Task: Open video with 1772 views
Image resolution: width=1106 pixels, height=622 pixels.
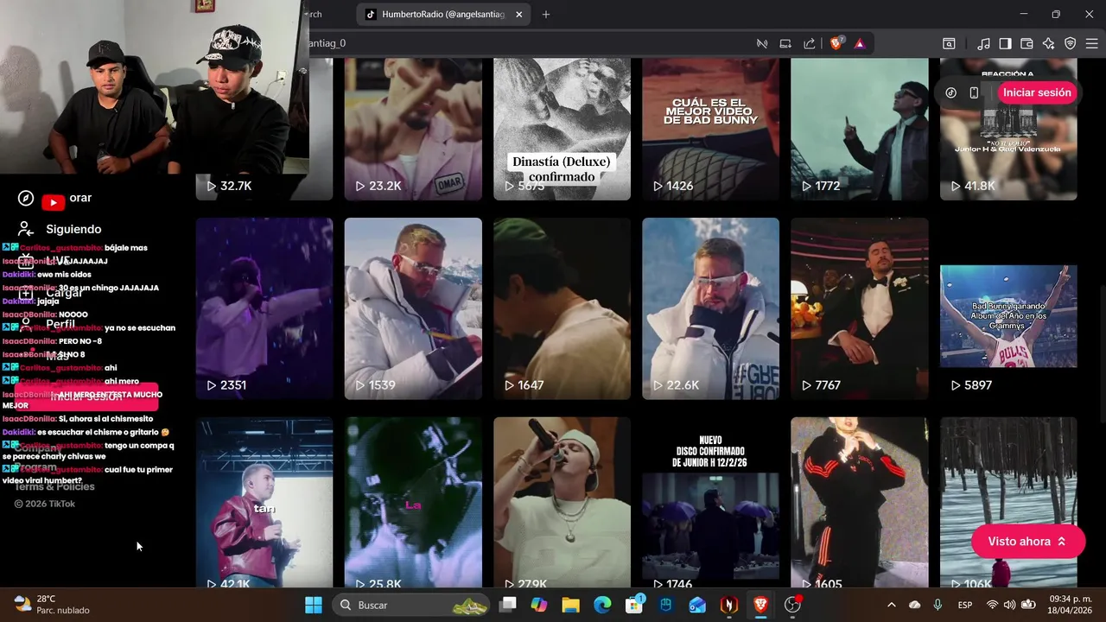Action: click(x=860, y=130)
